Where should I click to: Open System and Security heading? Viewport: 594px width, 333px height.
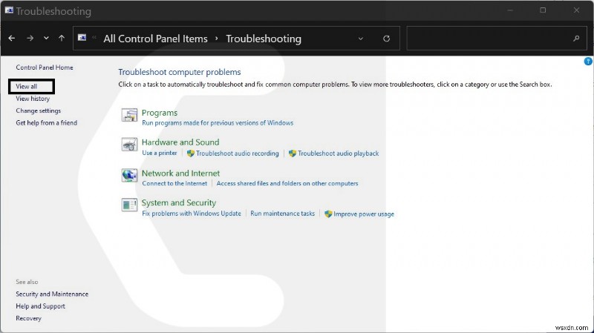[x=179, y=202]
